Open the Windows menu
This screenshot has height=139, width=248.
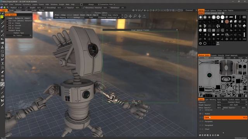tap(54, 5)
